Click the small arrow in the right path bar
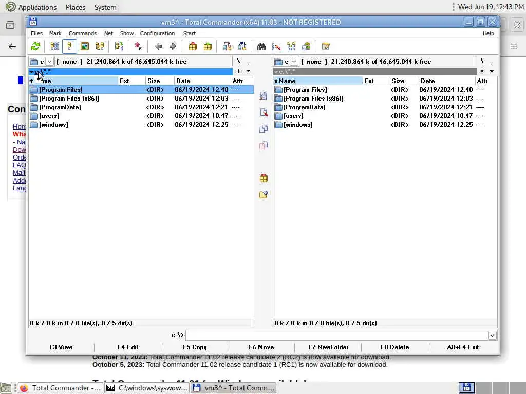Screen dimensions: 526x394 pos(276,72)
